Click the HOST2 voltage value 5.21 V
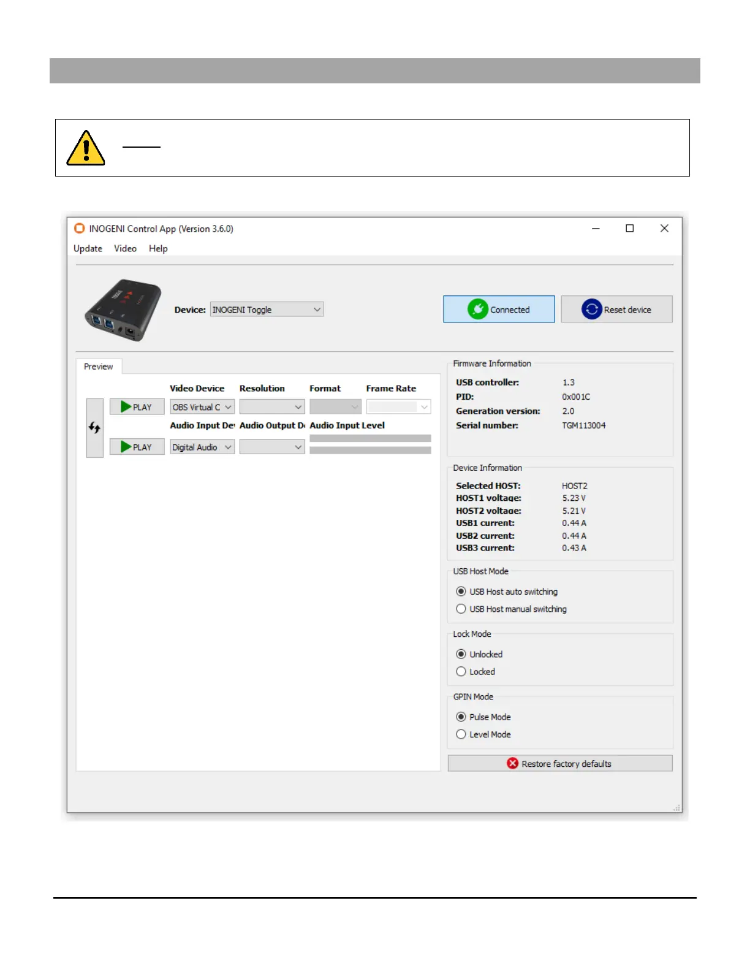The image size is (750, 971). 574,511
